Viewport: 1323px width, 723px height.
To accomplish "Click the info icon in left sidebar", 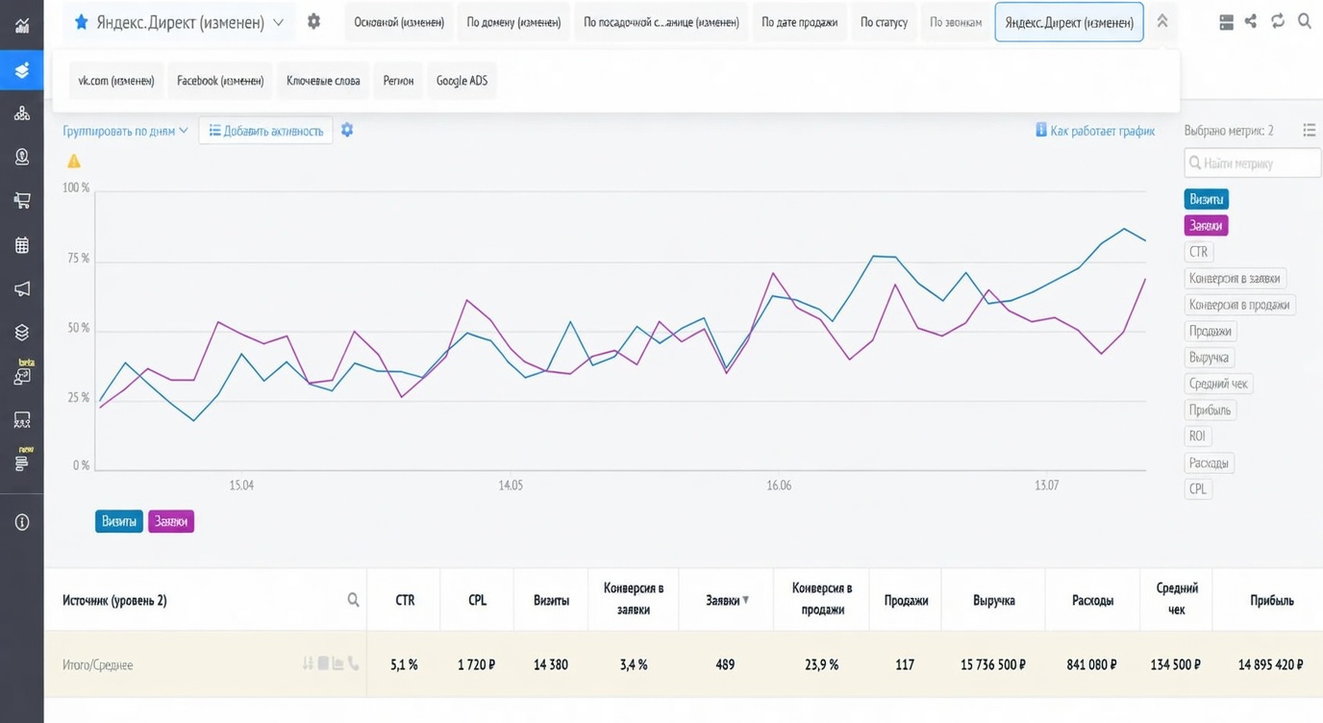I will 21,522.
